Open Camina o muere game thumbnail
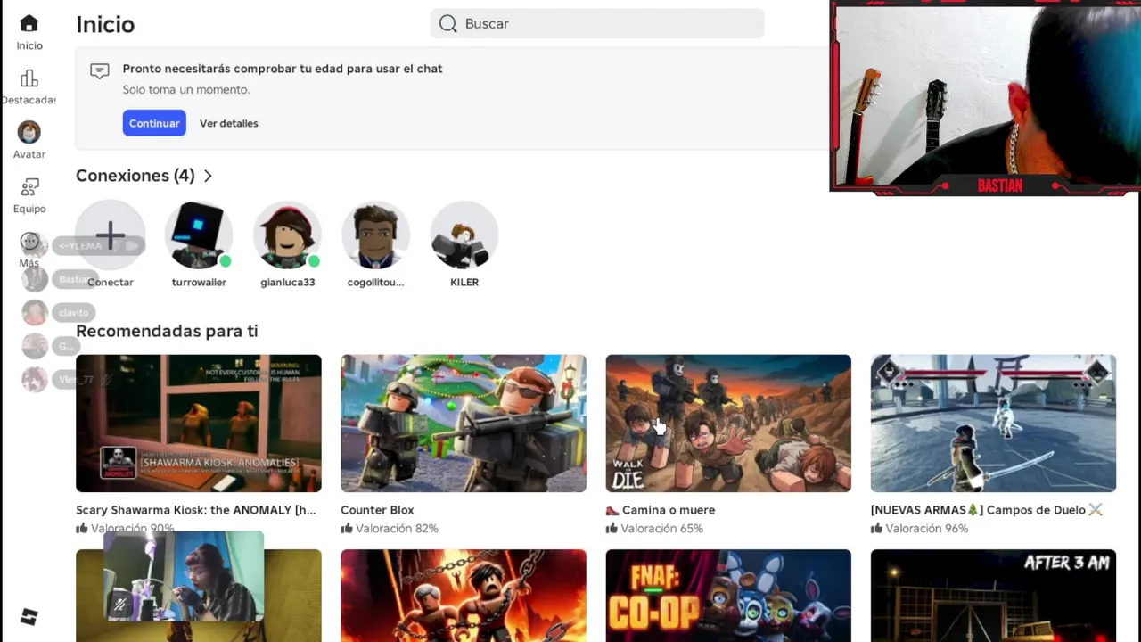Image resolution: width=1141 pixels, height=642 pixels. pyautogui.click(x=728, y=424)
